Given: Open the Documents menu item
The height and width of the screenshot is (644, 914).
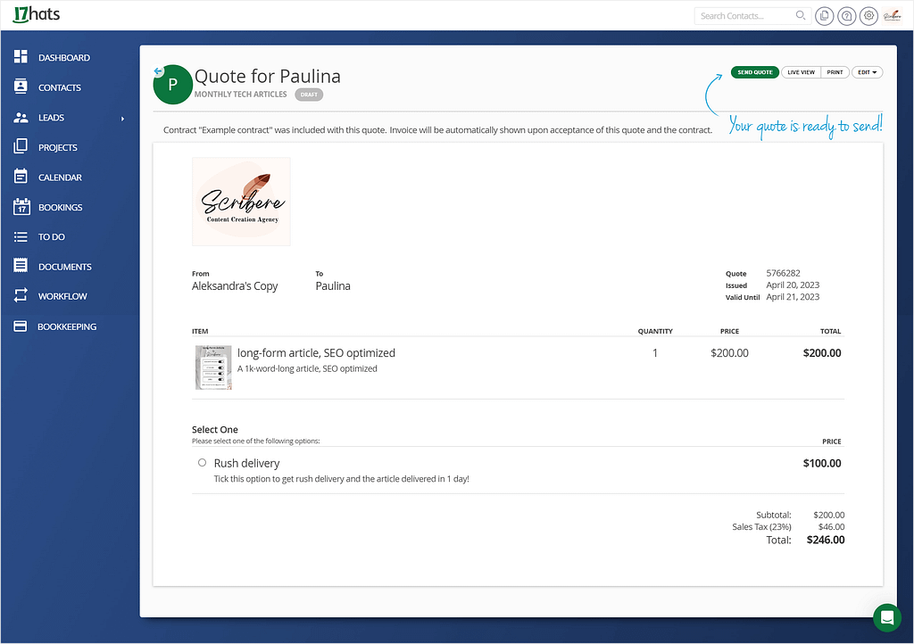Looking at the screenshot, I should (64, 267).
